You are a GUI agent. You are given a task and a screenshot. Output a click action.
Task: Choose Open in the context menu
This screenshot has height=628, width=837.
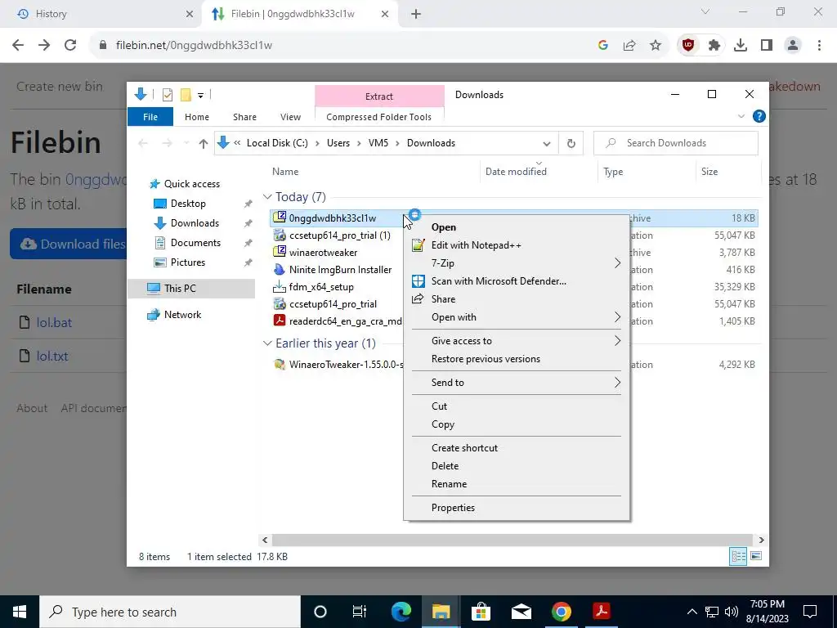[517, 227]
